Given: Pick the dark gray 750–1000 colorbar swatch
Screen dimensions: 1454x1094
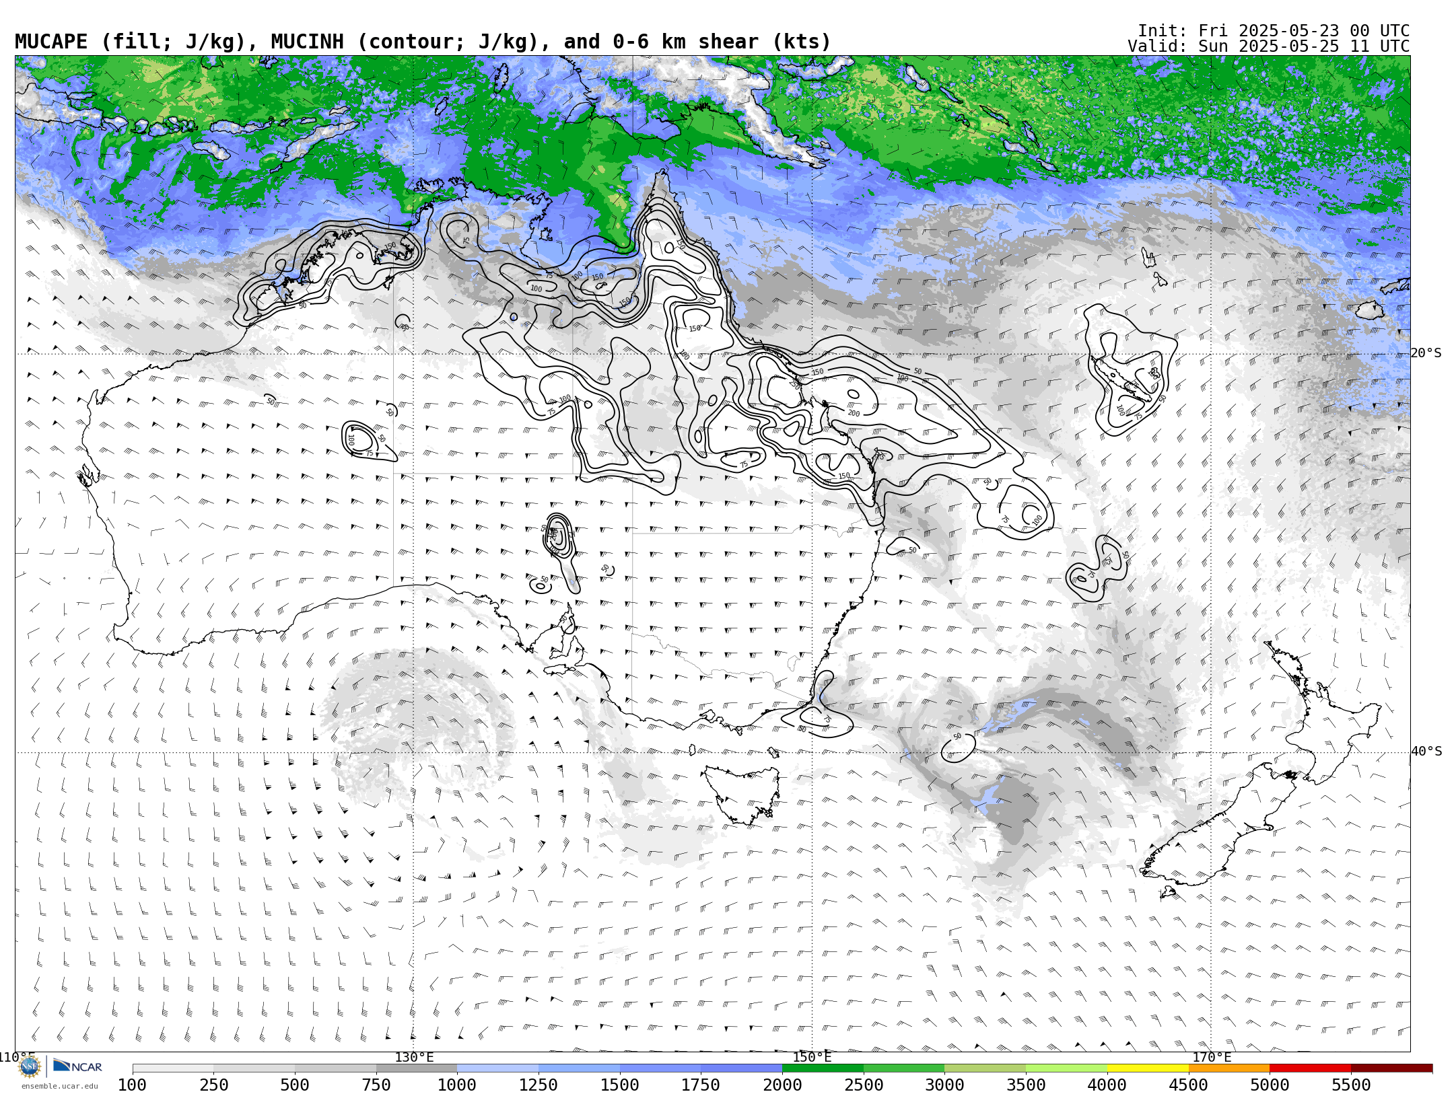Looking at the screenshot, I should 417,1068.
